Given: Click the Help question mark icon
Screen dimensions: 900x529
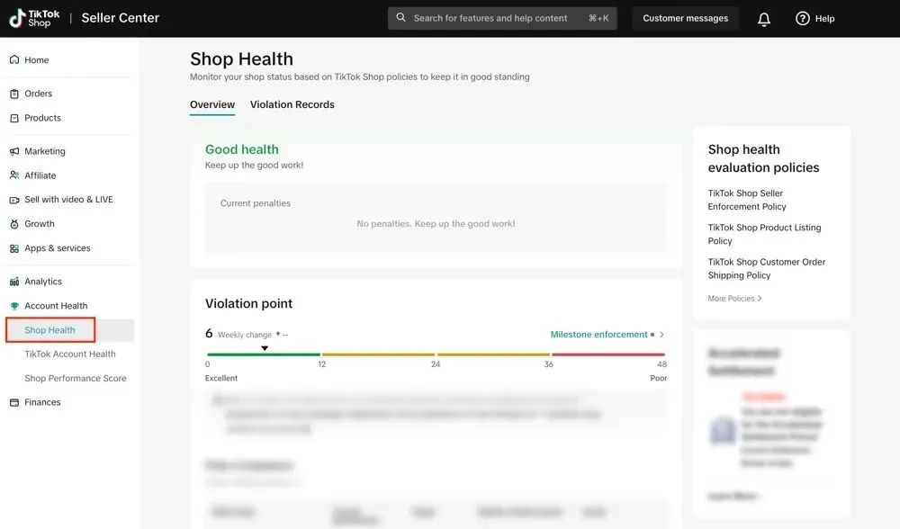Looking at the screenshot, I should click(803, 19).
